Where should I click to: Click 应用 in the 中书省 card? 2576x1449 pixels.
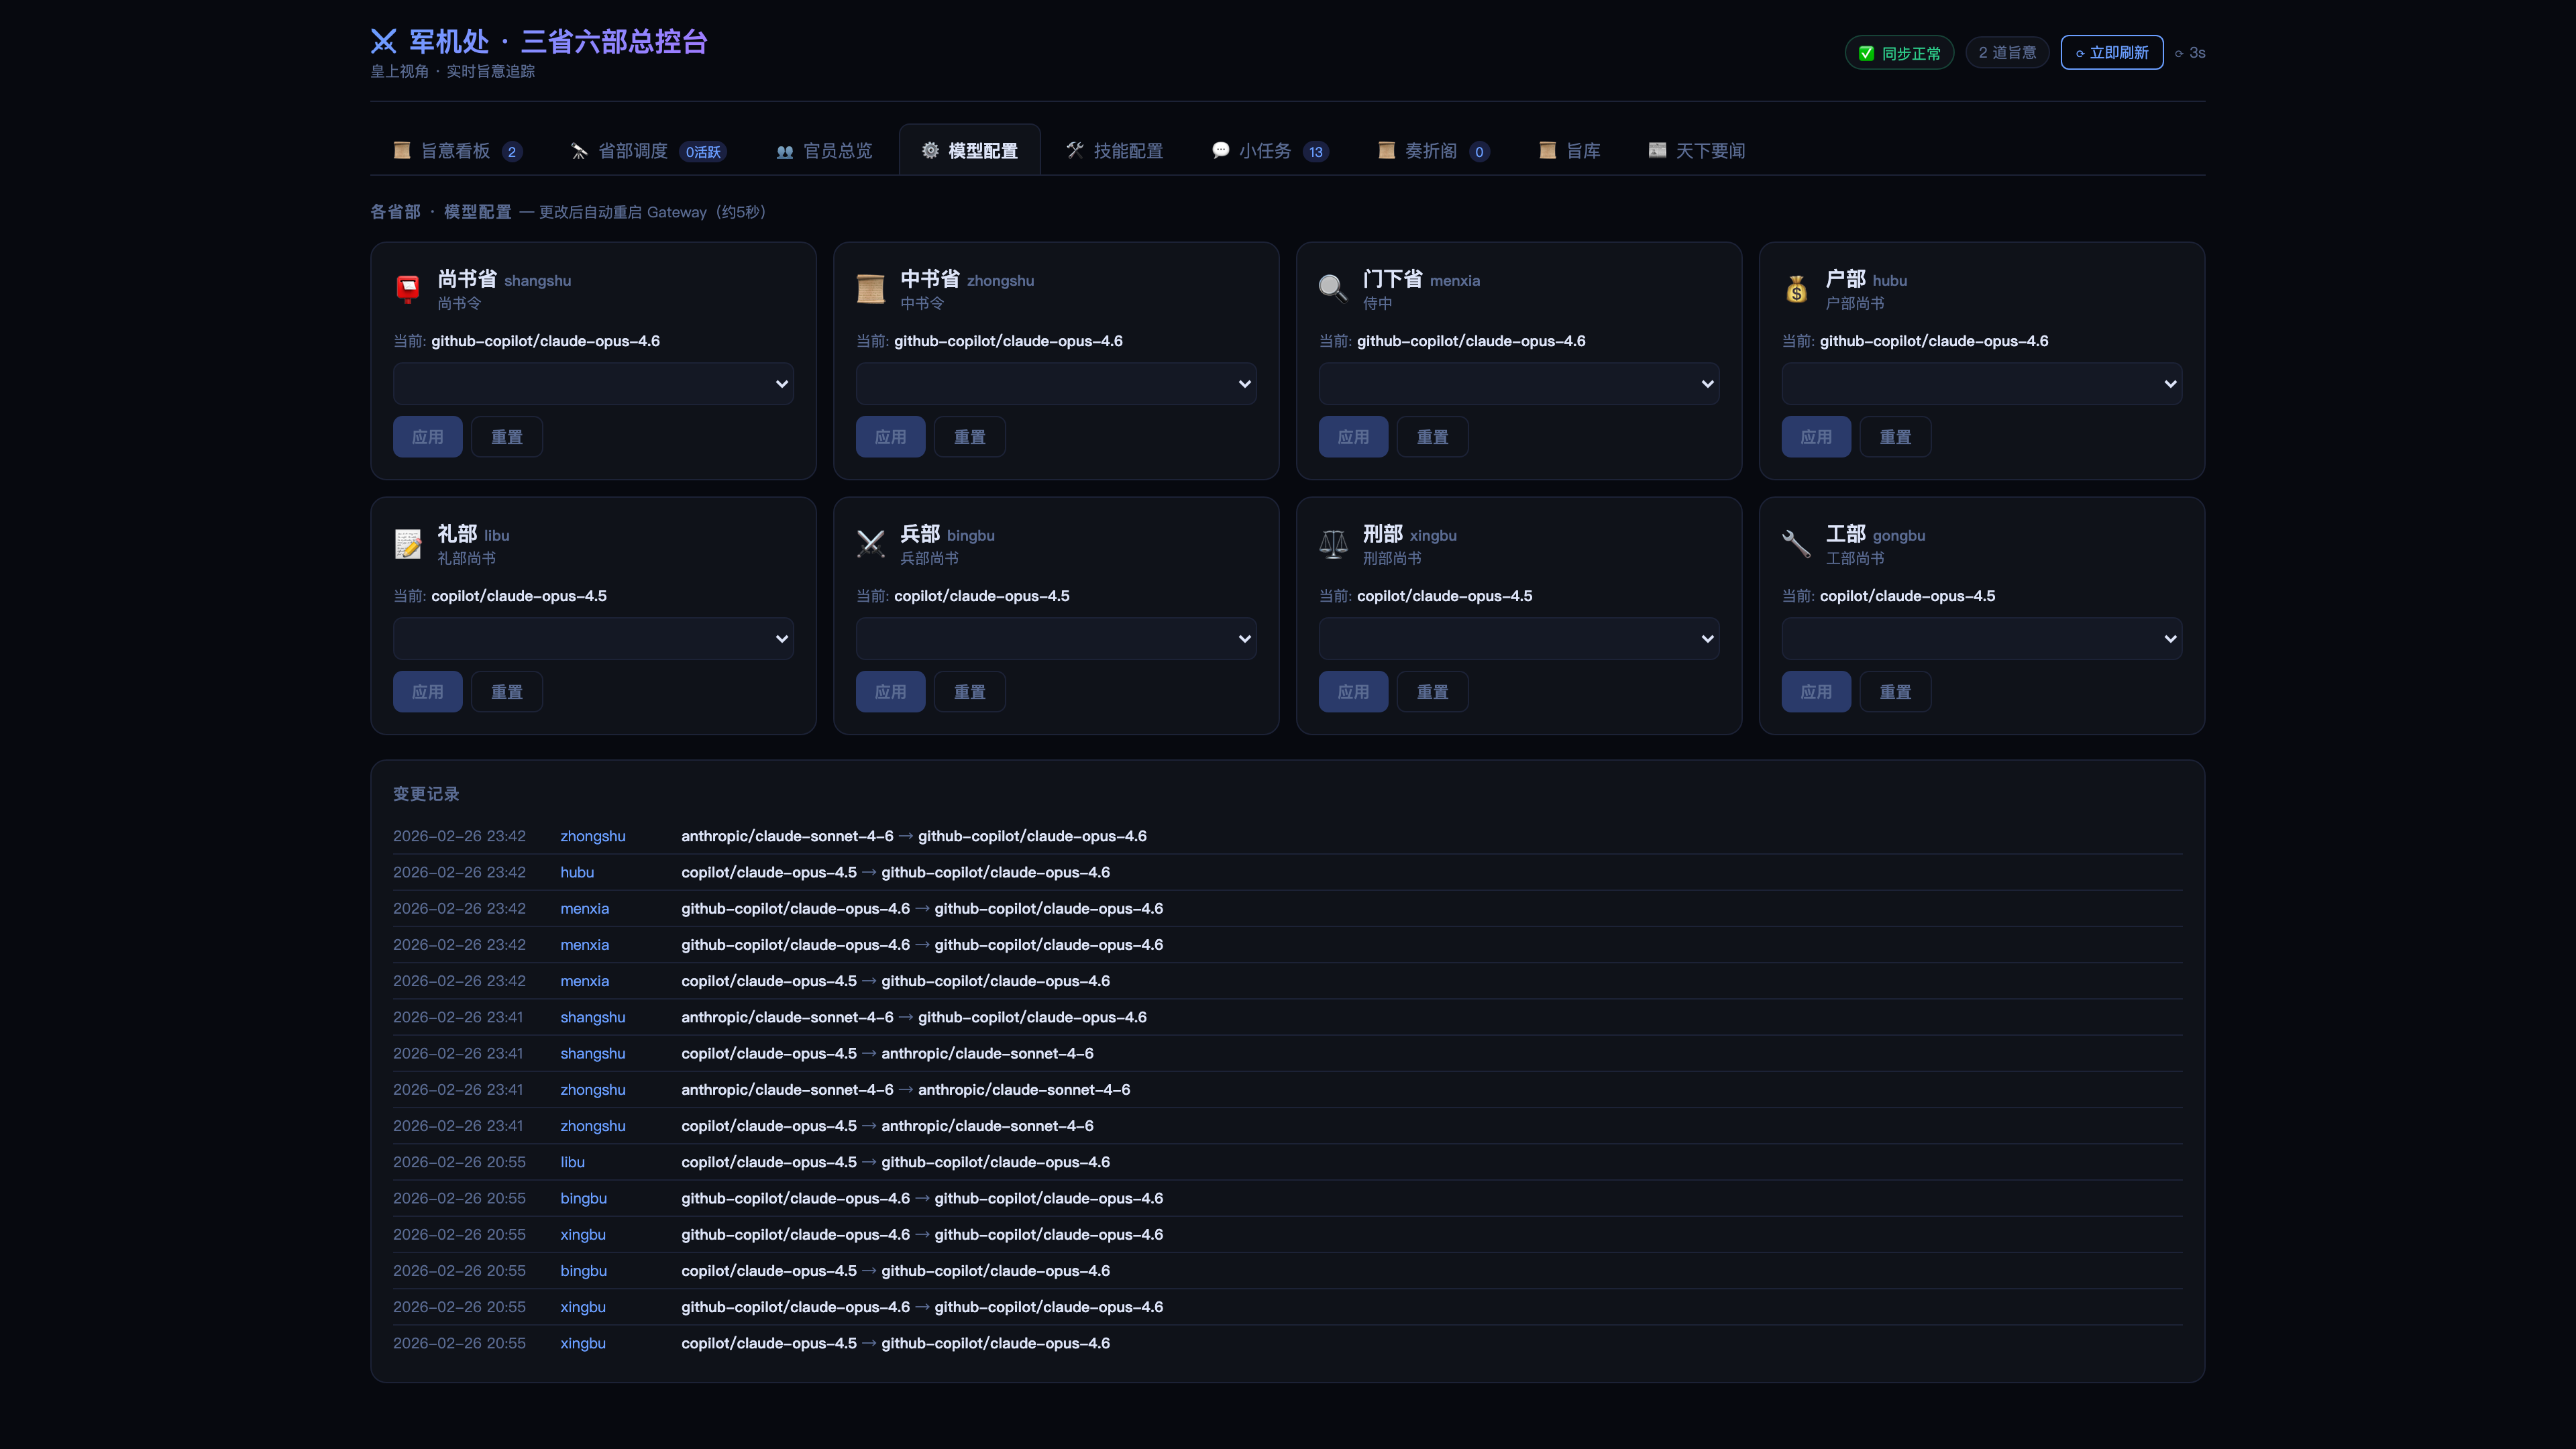click(890, 437)
